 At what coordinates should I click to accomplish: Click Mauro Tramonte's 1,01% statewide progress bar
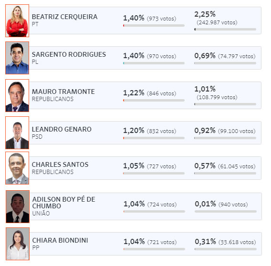[x=225, y=104]
